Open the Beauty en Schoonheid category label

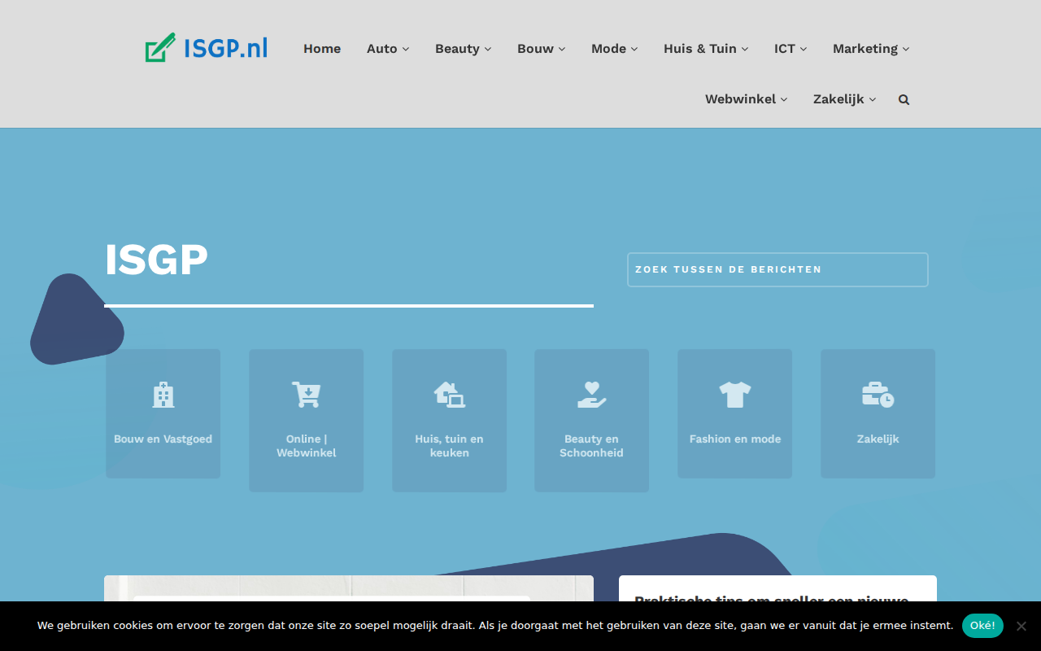click(591, 446)
